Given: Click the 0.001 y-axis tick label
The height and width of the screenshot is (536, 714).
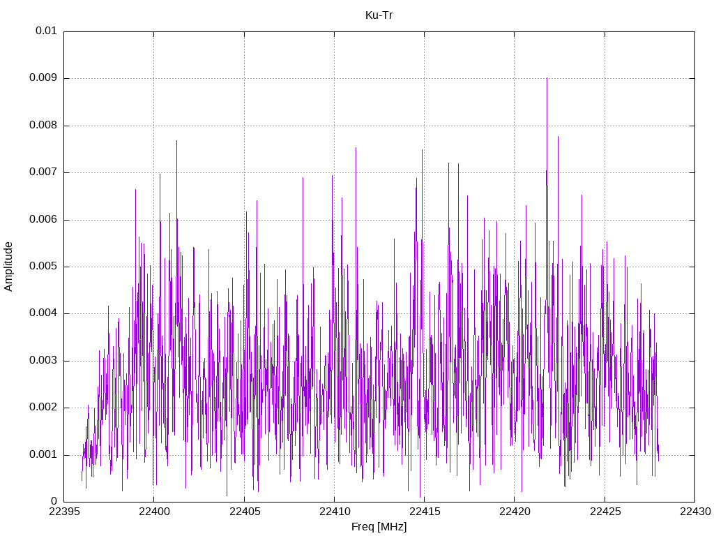Looking at the screenshot, I should pyautogui.click(x=43, y=454).
